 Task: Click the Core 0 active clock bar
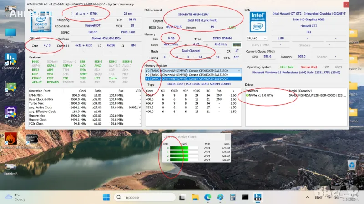187,148
